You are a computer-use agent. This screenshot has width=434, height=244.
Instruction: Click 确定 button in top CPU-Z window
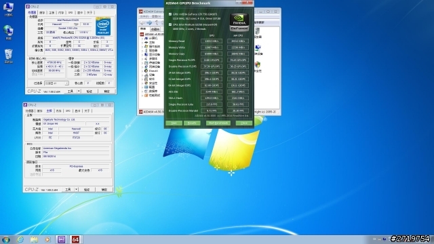106,91
